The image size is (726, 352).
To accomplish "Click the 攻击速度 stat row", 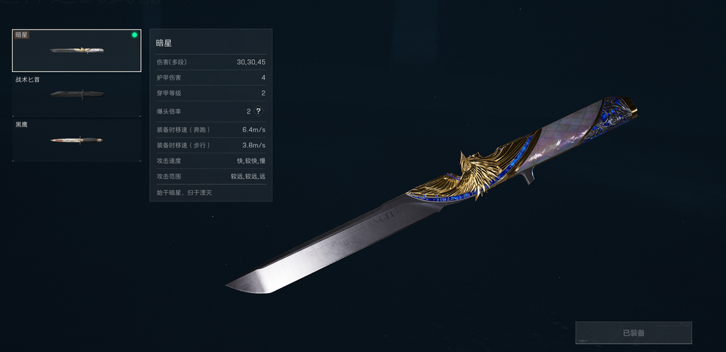I will coord(211,161).
